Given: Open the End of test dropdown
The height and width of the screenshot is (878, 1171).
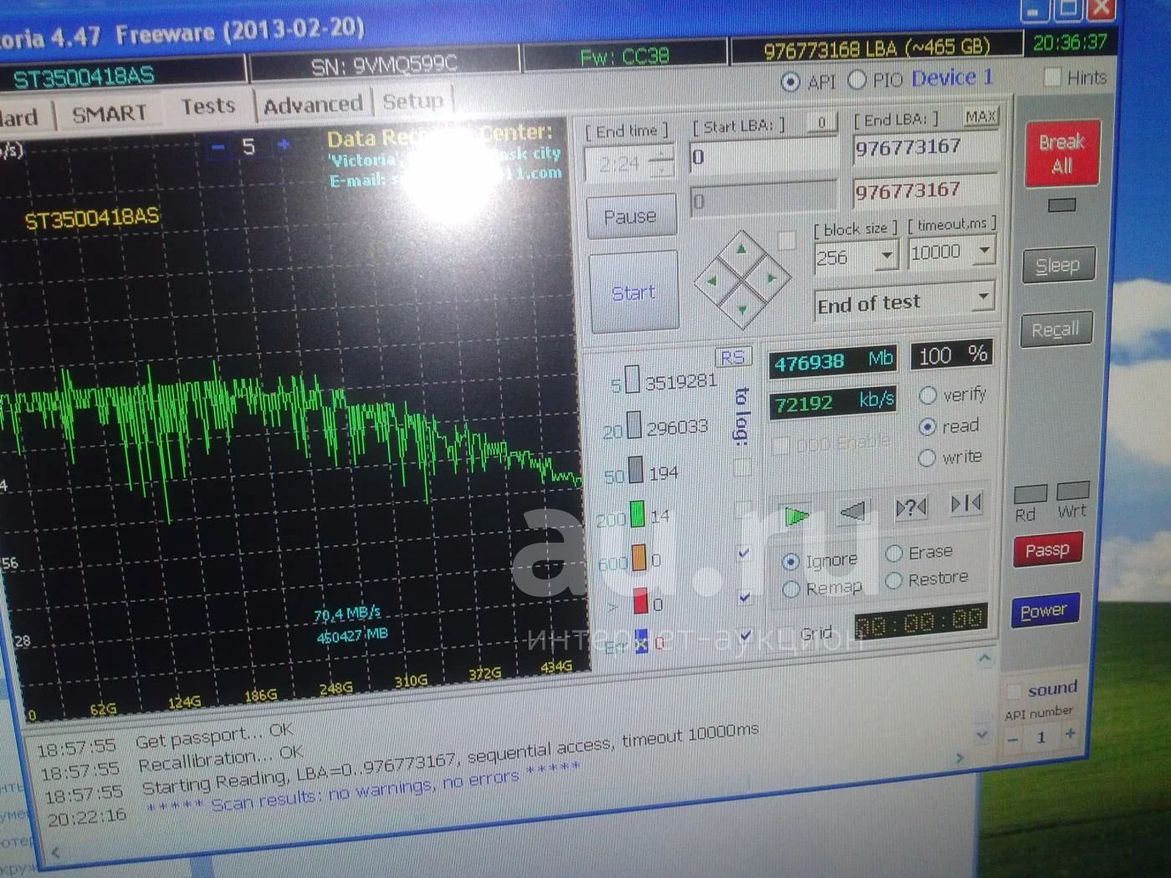Looking at the screenshot, I should [984, 295].
